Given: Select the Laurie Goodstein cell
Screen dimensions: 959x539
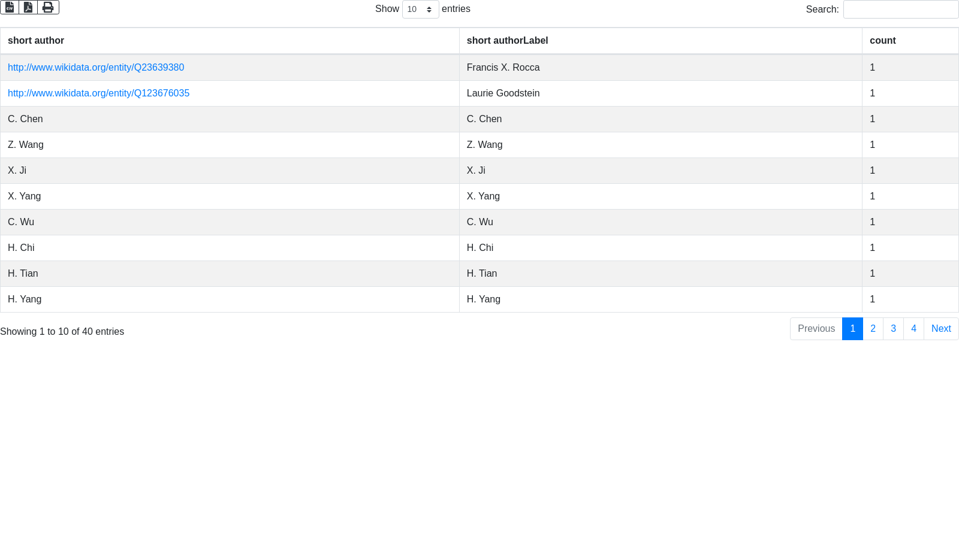Looking at the screenshot, I should coord(503,93).
